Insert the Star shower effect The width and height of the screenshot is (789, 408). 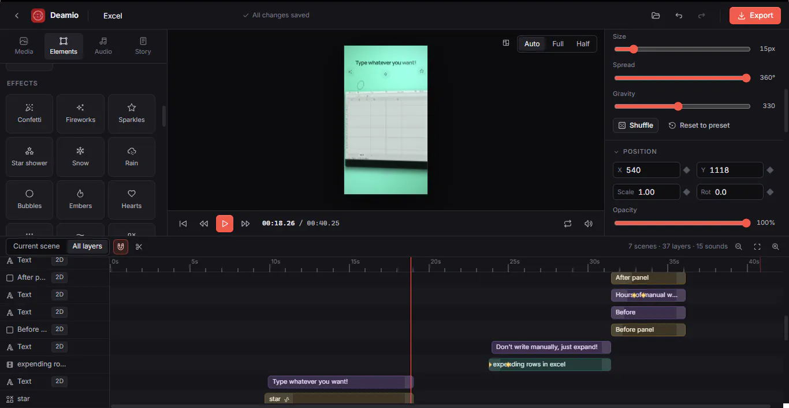pyautogui.click(x=29, y=157)
